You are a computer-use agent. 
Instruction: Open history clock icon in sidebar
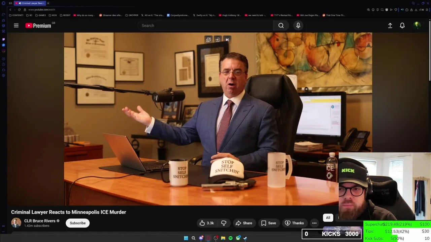3,64
